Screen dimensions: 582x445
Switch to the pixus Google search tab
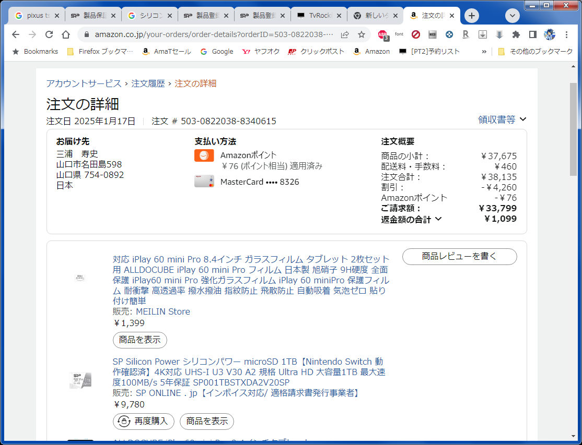(x=37, y=16)
